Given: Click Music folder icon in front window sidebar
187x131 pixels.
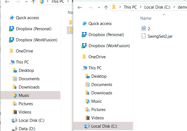Looking at the screenshot, I should (x=88, y=101).
